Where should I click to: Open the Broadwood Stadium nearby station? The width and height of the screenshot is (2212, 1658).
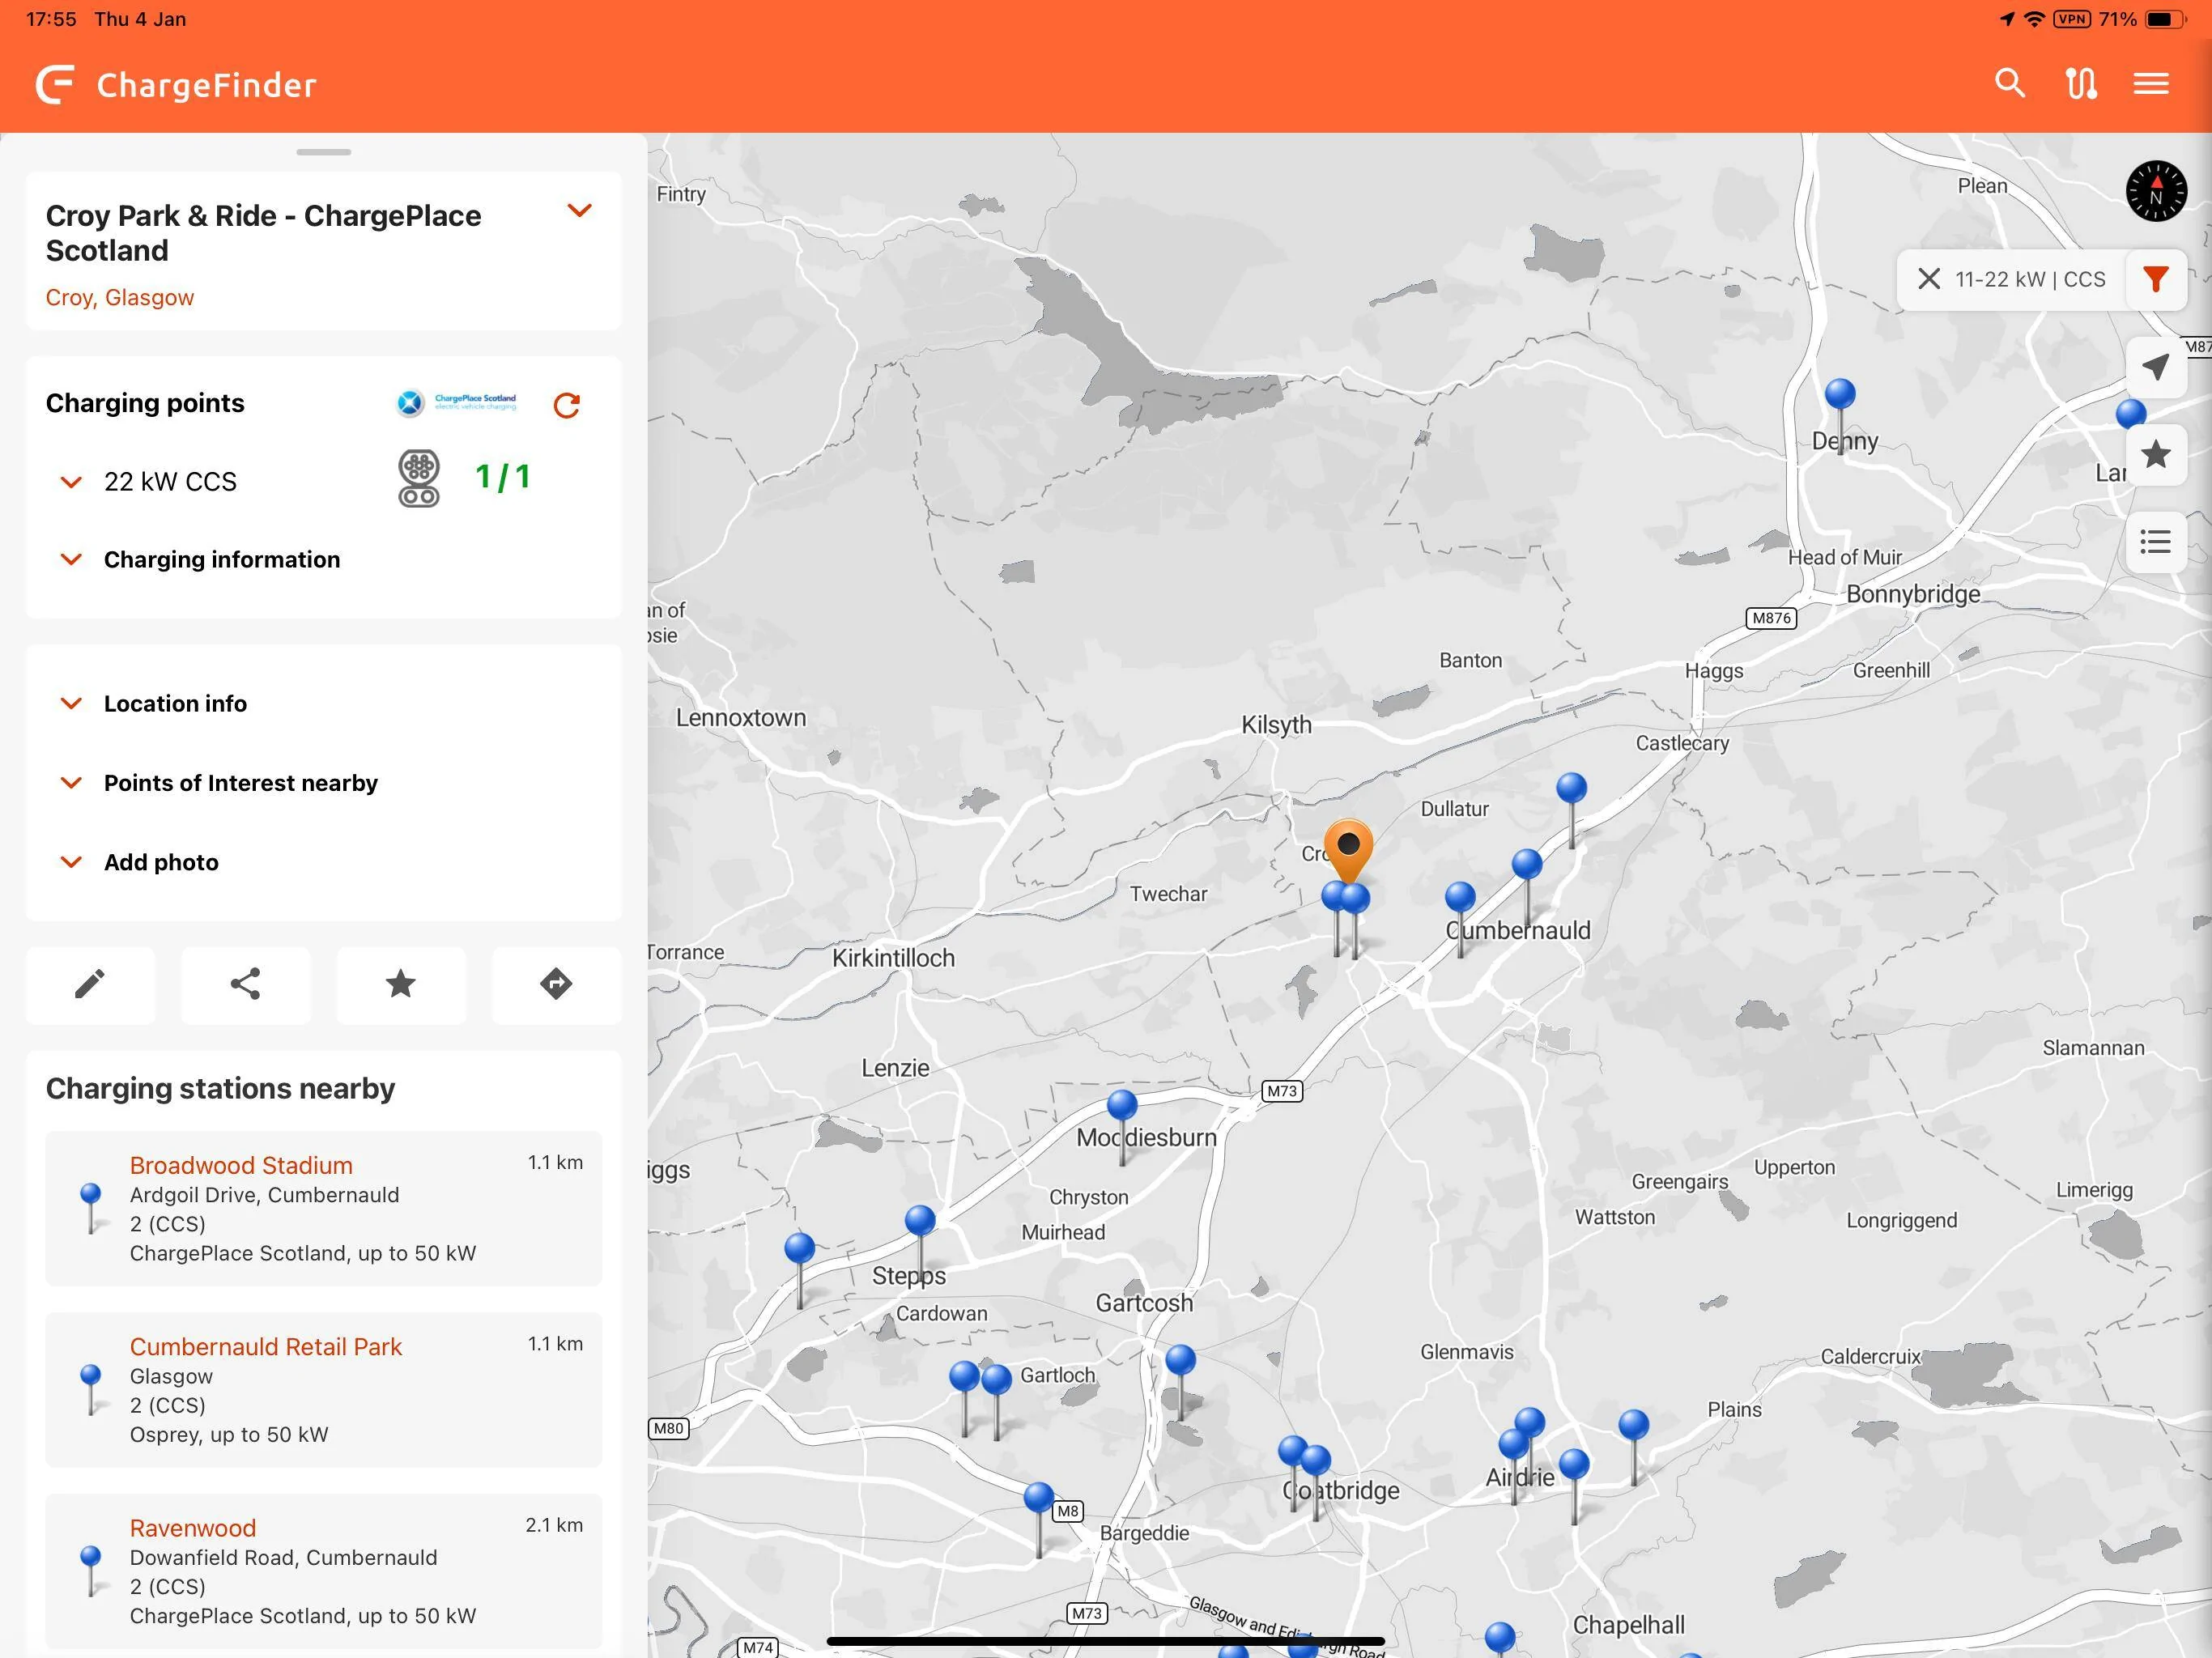pyautogui.click(x=324, y=1208)
